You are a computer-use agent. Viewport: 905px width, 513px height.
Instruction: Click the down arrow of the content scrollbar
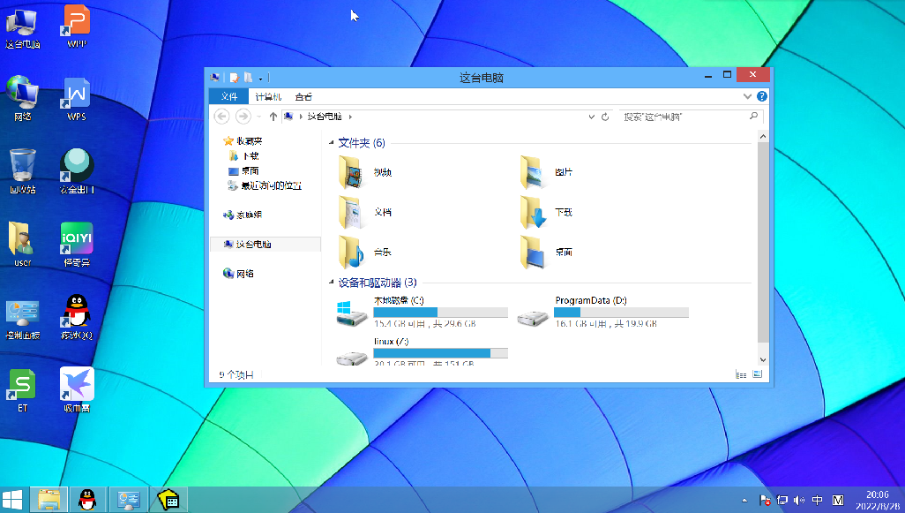[763, 360]
